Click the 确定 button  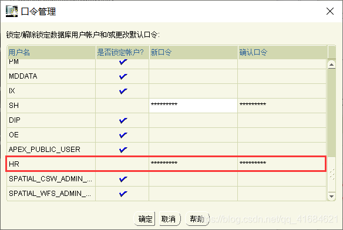pyautogui.click(x=144, y=219)
